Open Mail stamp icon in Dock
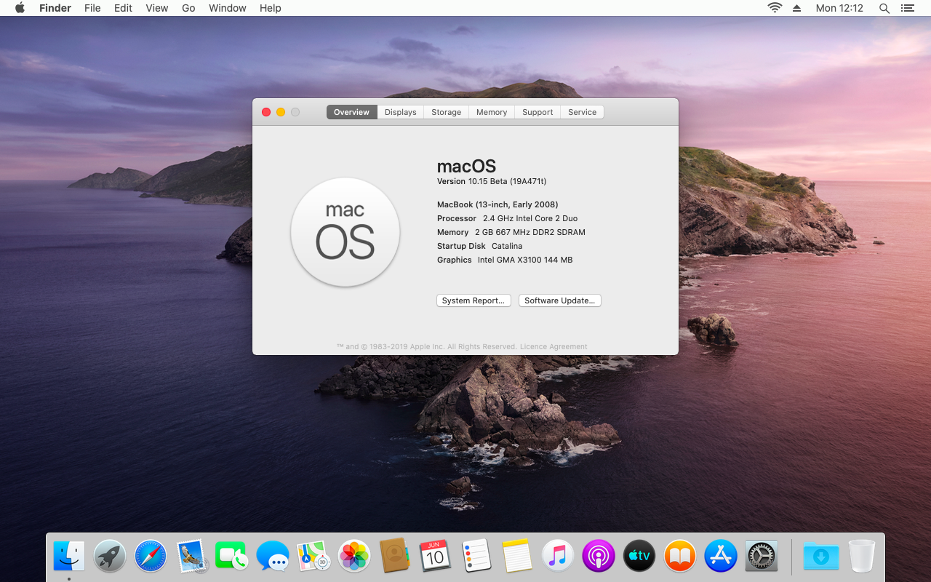Screen dimensions: 931x582 (192, 557)
